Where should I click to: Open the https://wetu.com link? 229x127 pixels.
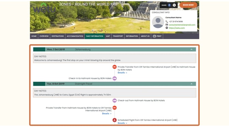pyautogui.click(x=177, y=28)
